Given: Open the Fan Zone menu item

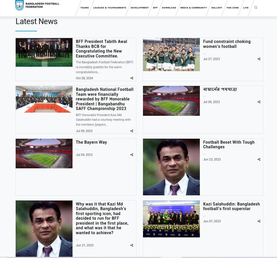Looking at the screenshot, I should [x=233, y=8].
